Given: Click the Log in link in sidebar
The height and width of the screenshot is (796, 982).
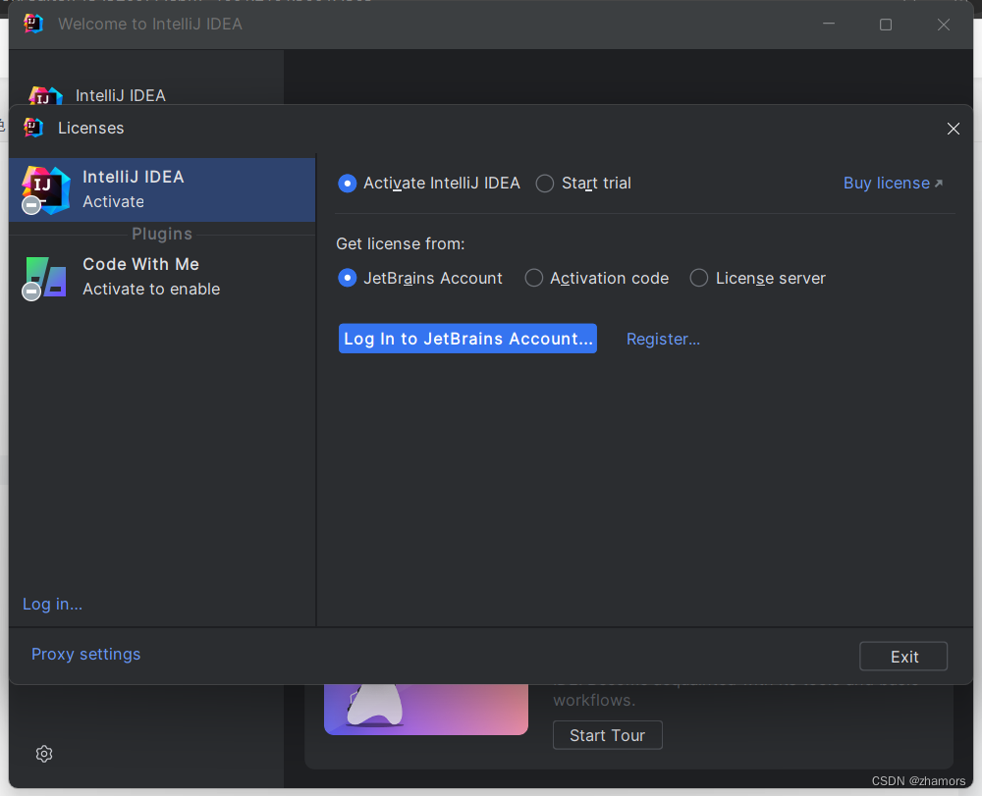Looking at the screenshot, I should click(x=53, y=604).
